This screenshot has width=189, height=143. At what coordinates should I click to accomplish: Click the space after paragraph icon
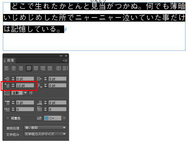click(39, 103)
